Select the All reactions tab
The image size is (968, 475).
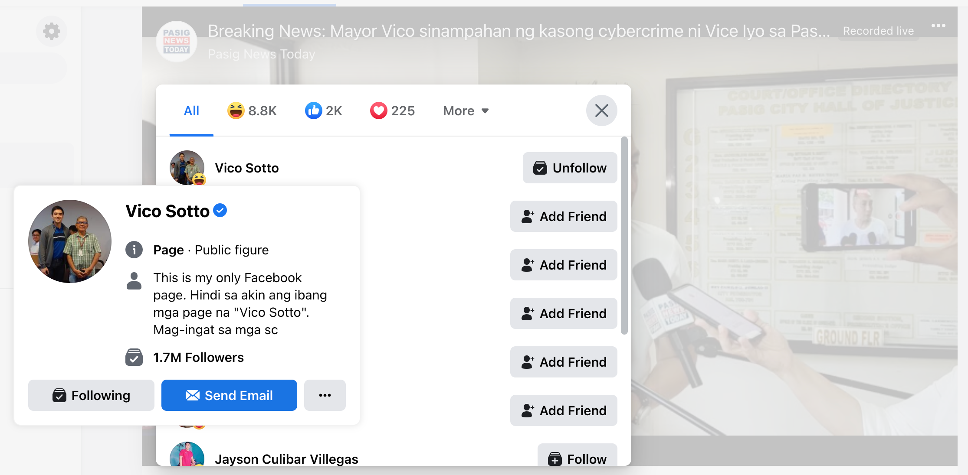[191, 111]
